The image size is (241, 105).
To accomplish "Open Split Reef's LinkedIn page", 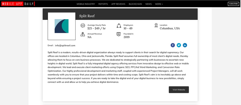I will (x=185, y=45).
